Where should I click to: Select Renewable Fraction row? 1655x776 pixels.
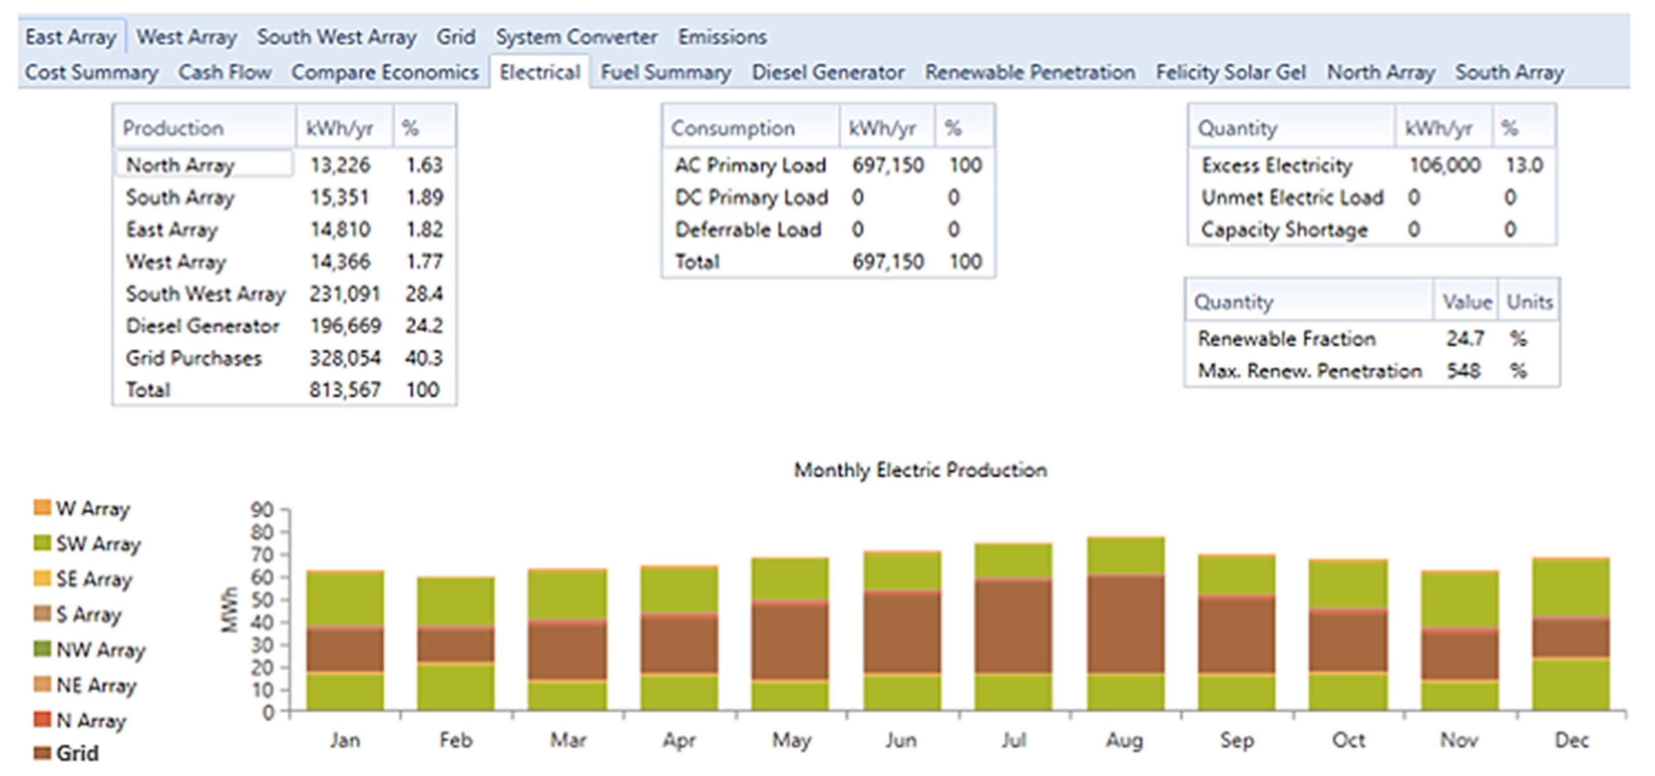click(x=1372, y=339)
